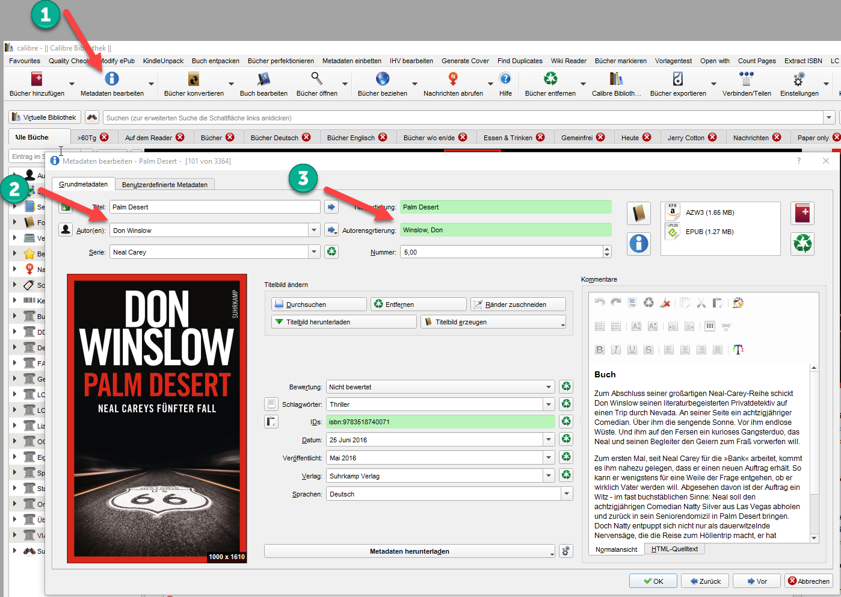Open 'Bücher beziehen' globe icon

383,79
